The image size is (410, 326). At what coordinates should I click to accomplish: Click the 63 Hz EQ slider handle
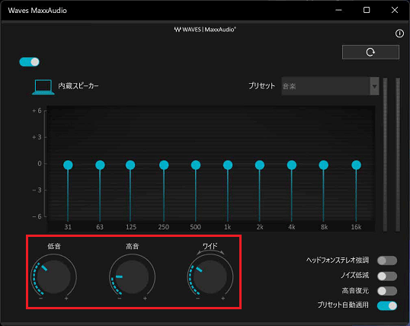tap(100, 165)
